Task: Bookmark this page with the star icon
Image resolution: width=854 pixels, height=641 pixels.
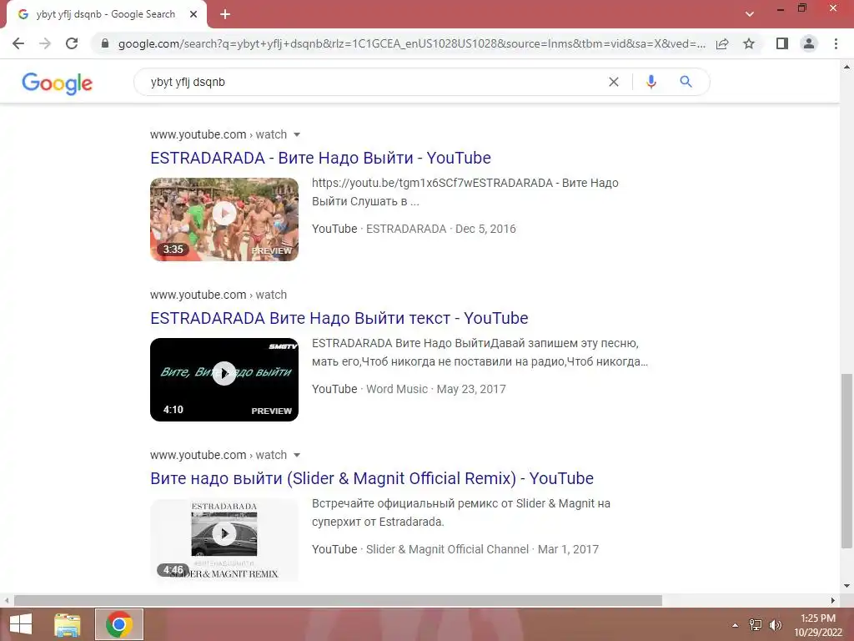Action: (x=749, y=43)
